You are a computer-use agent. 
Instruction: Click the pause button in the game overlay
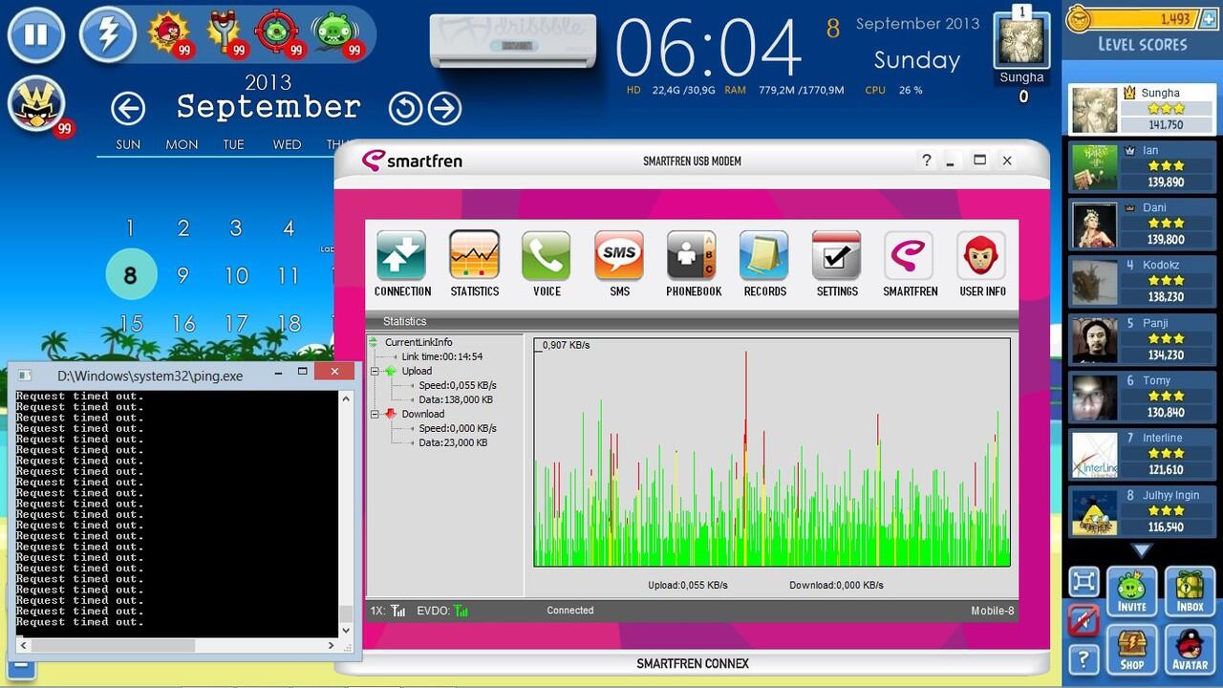pos(36,35)
